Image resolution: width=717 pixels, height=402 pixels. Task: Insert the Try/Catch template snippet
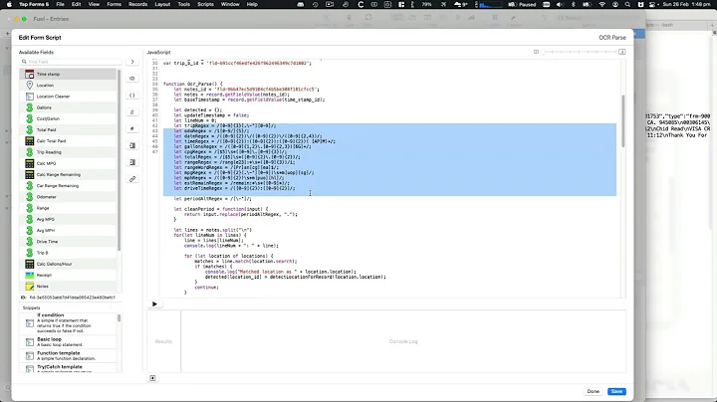[69, 368]
